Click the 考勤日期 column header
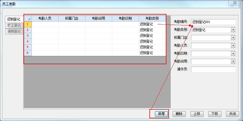243x121 pixels. [125, 19]
